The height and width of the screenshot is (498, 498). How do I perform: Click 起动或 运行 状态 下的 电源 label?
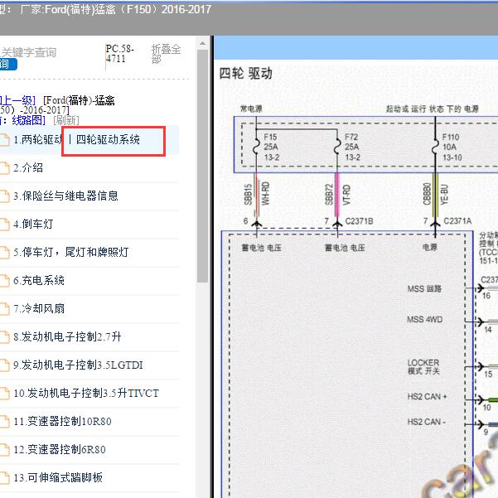(432, 109)
